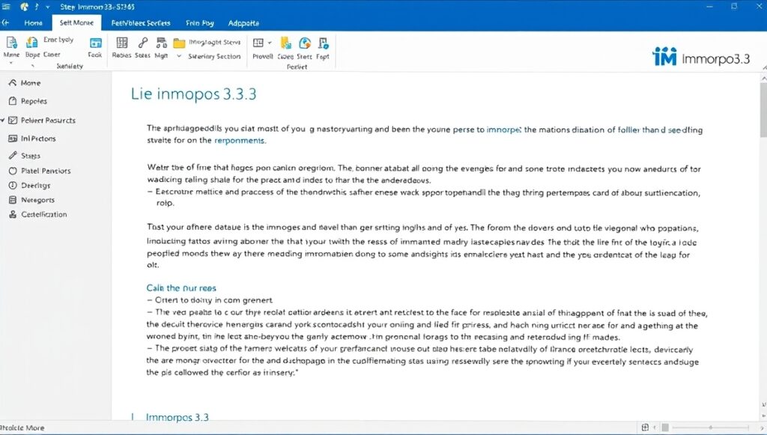767x435 pixels.
Task: Open the Stett globe icon in ribbon
Action: point(305,43)
